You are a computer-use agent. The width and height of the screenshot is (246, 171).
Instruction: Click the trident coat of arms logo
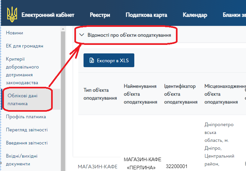pyautogui.click(x=12, y=14)
